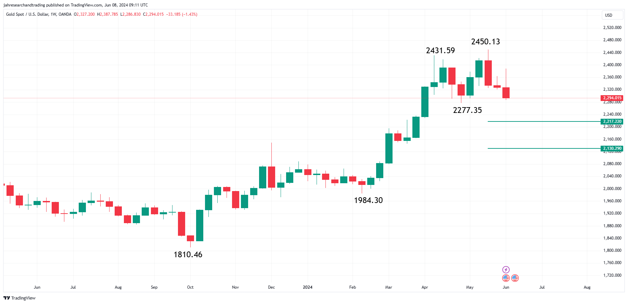Select the green 2,130.290 price level label
Image resolution: width=628 pixels, height=304 pixels.
[x=612, y=148]
